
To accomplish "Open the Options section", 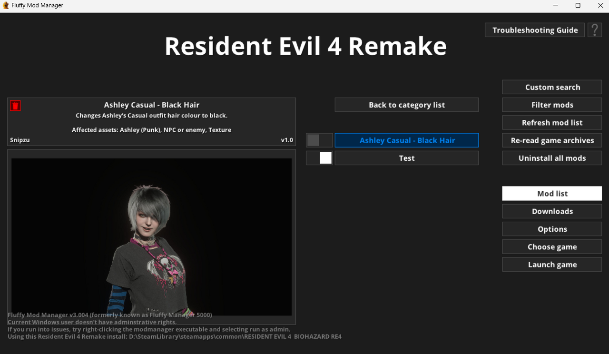I will point(552,229).
